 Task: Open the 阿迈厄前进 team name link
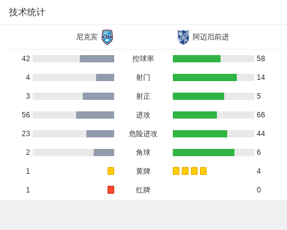tap(211, 37)
